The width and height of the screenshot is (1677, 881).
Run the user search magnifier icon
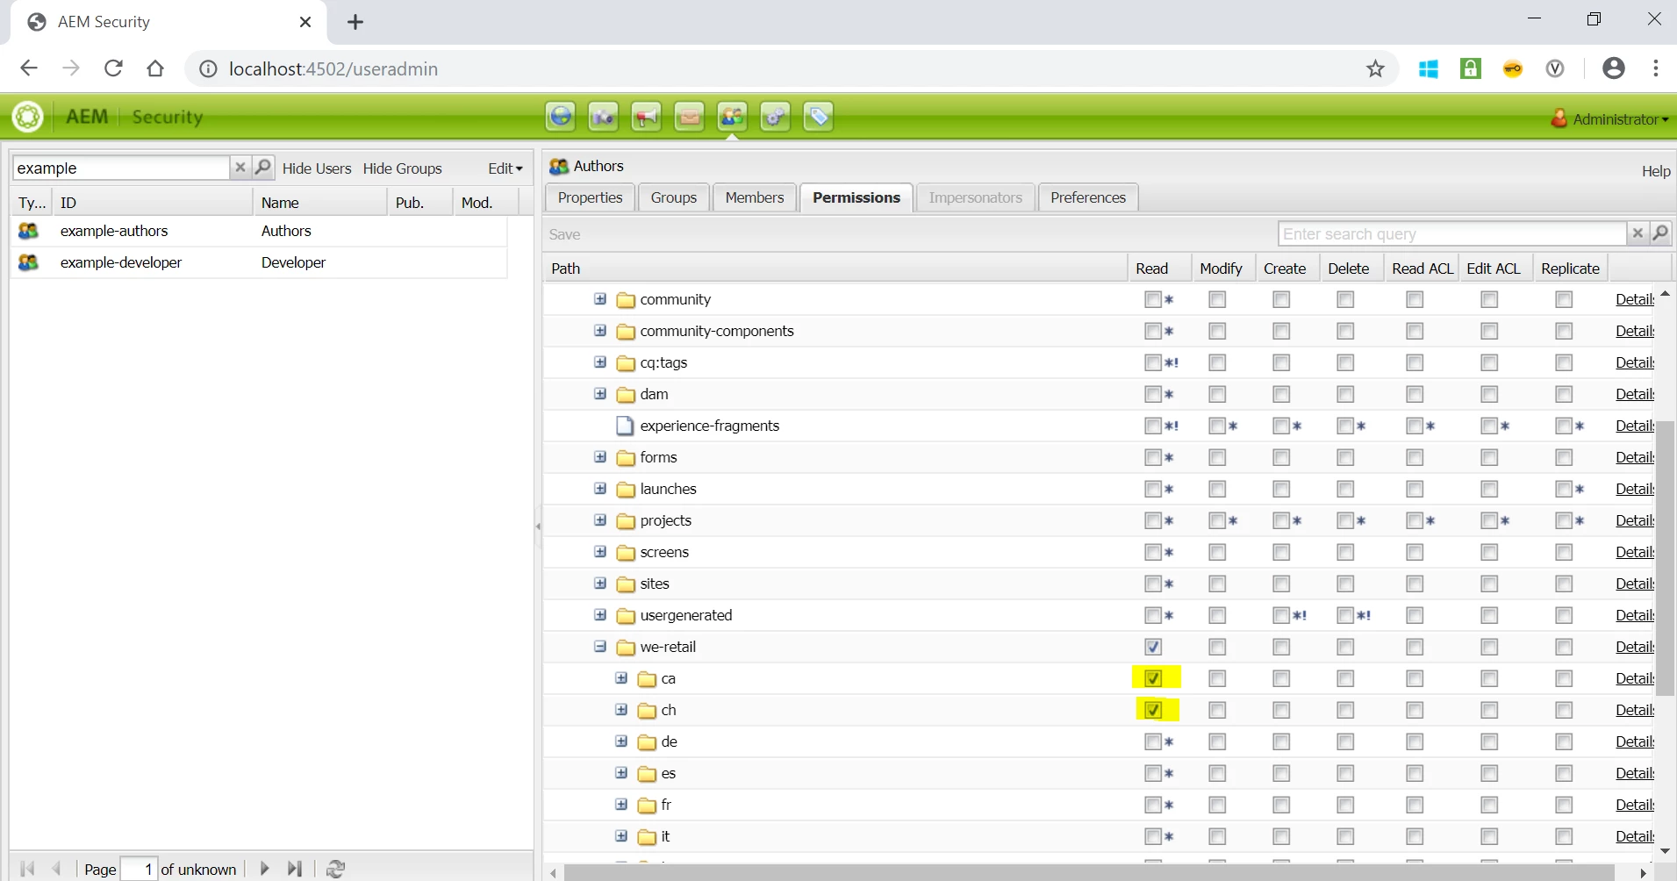263,167
